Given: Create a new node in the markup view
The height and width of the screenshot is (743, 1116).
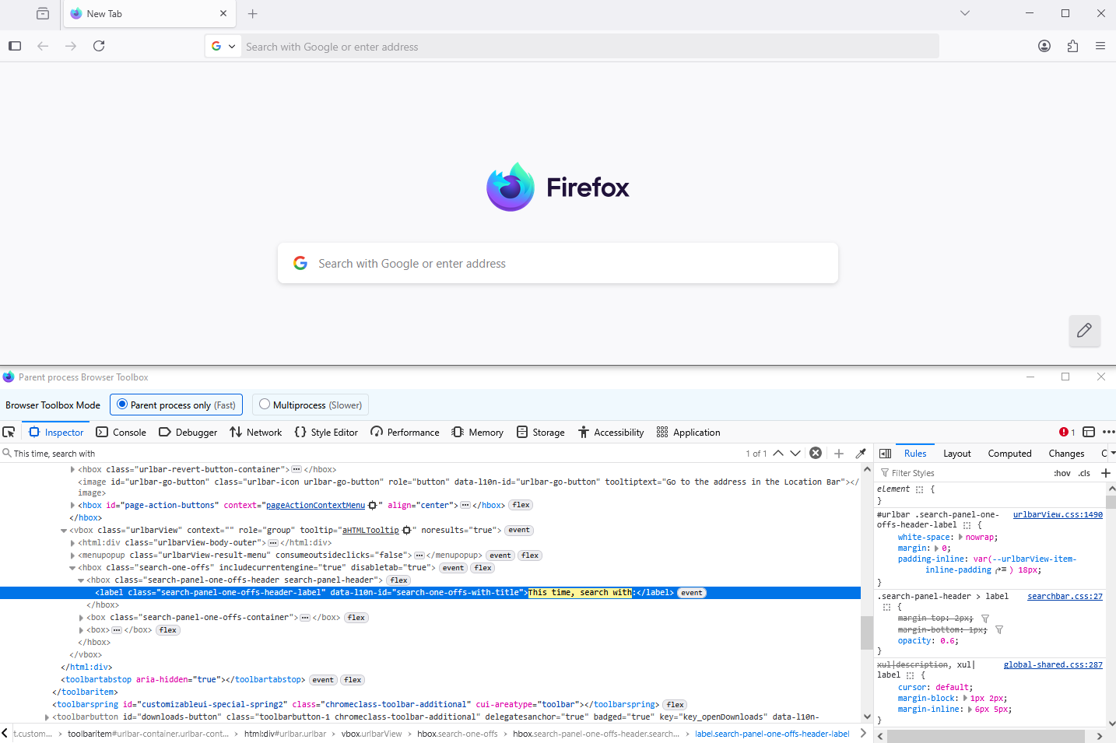Looking at the screenshot, I should (839, 453).
